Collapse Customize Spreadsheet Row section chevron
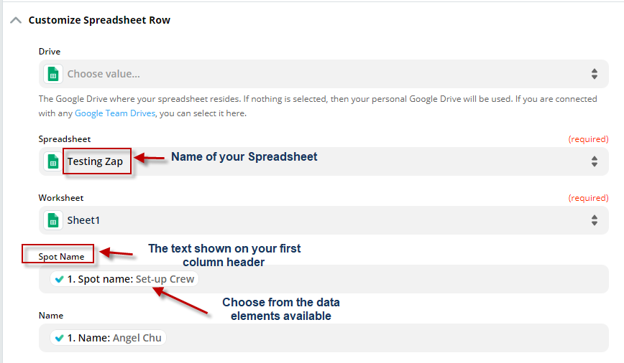624x363 pixels. (x=15, y=20)
